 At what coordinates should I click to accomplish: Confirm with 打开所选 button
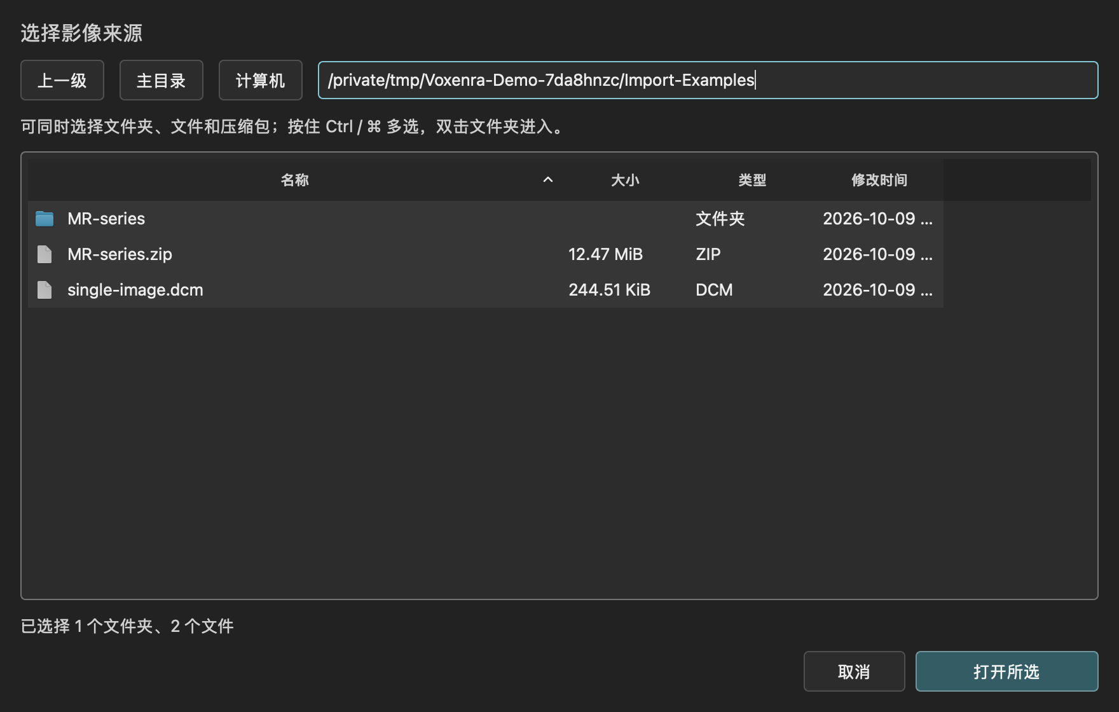pyautogui.click(x=1006, y=671)
